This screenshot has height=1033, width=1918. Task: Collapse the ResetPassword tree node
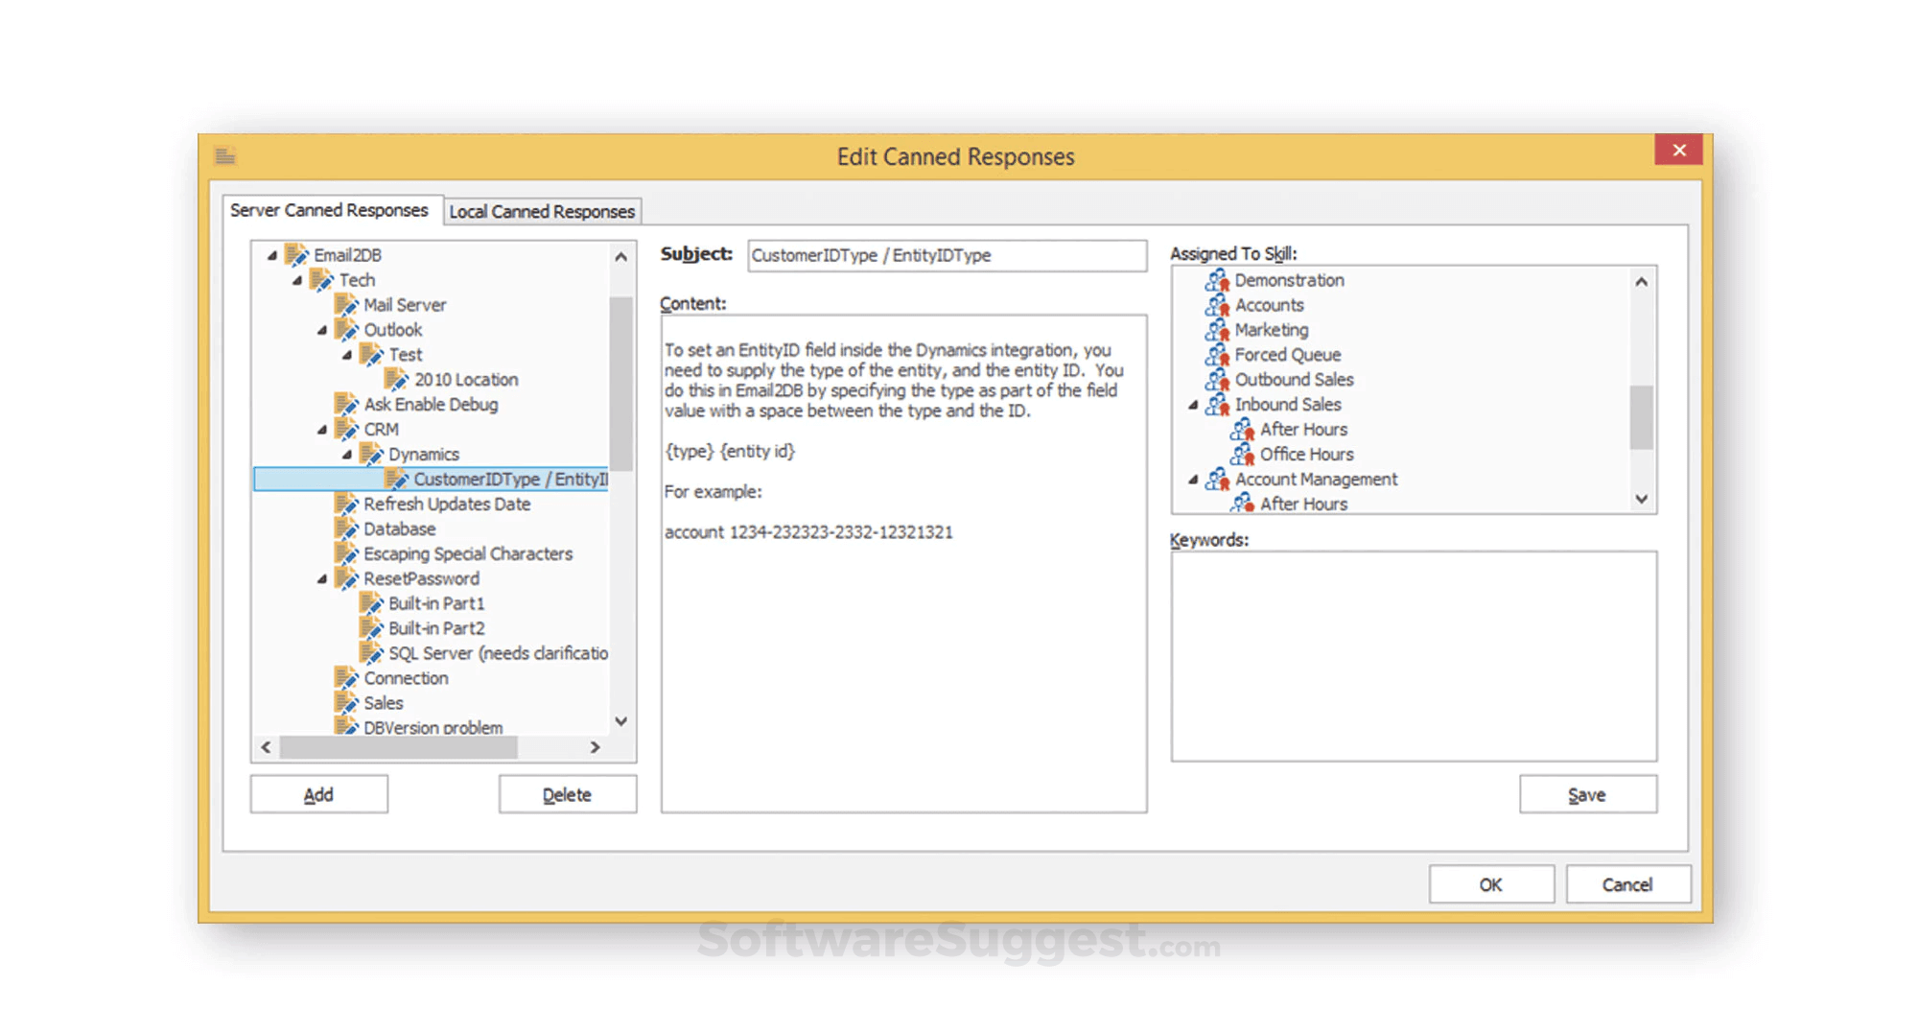322,579
